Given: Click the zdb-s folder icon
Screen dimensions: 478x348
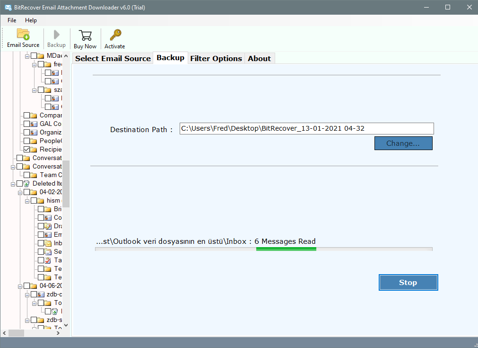Looking at the screenshot, I should [41, 320].
